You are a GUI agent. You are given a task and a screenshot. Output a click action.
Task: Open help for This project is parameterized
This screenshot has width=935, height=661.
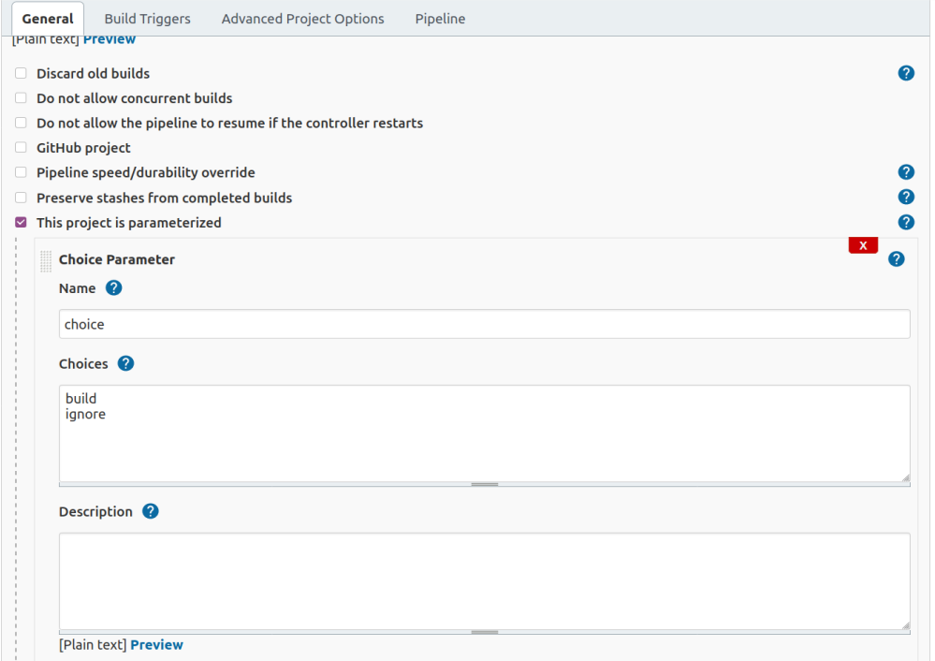[x=906, y=222]
